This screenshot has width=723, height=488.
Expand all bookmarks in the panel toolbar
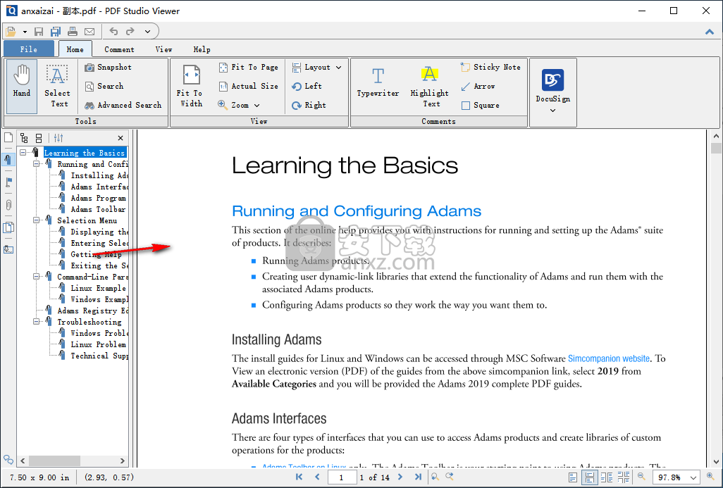click(25, 138)
